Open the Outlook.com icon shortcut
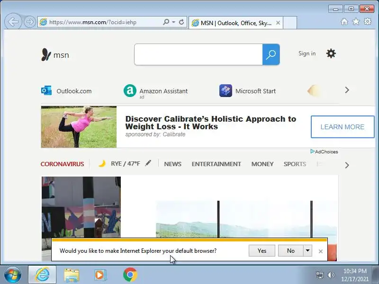 (x=46, y=90)
